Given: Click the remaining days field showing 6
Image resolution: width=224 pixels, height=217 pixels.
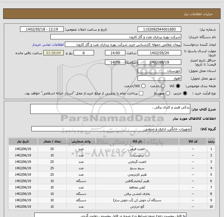Looking at the screenshot, I should [x=84, y=53].
